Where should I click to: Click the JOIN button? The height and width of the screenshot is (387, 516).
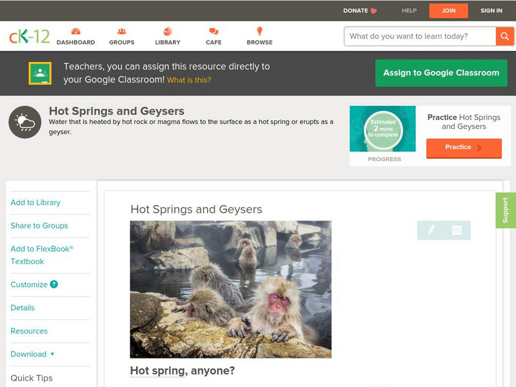(x=448, y=11)
